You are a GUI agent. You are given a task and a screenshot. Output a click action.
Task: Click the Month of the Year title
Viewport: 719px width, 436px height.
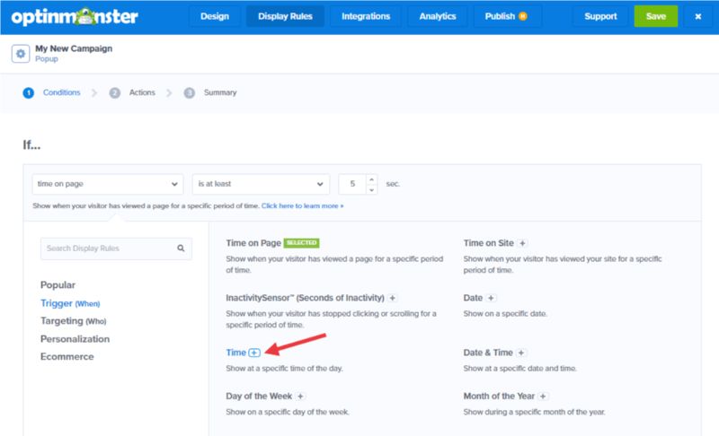coord(499,397)
